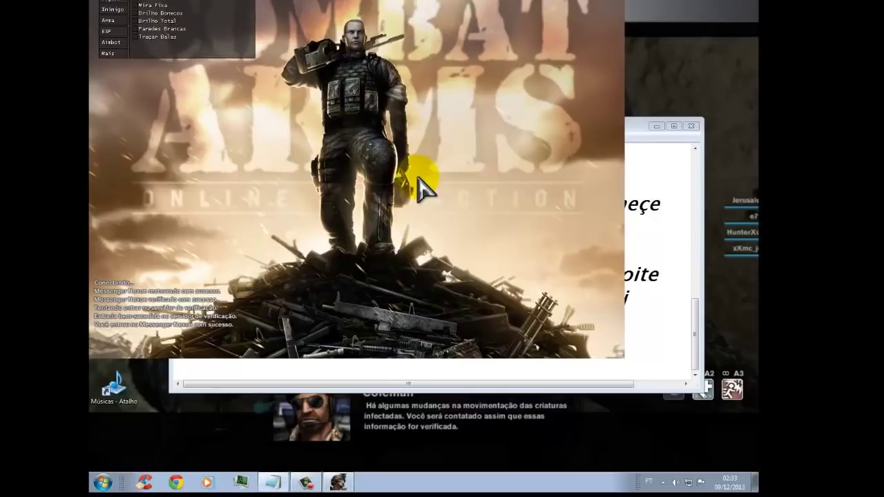Click the horizontal scrollbar left arrow

[178, 384]
